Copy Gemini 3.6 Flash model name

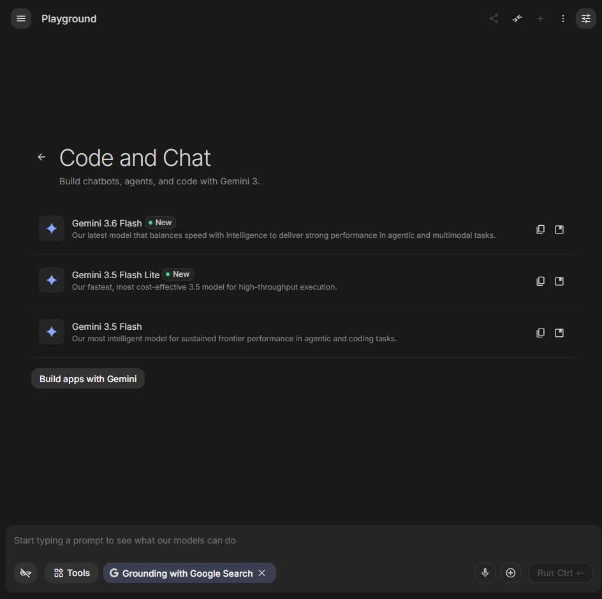point(540,229)
